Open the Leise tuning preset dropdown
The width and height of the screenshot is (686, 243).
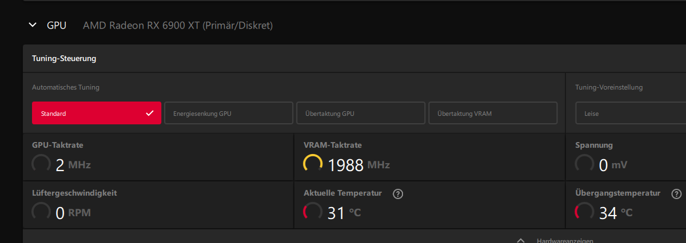click(631, 113)
